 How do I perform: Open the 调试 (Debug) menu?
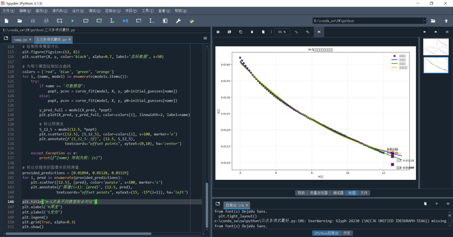coord(94,11)
